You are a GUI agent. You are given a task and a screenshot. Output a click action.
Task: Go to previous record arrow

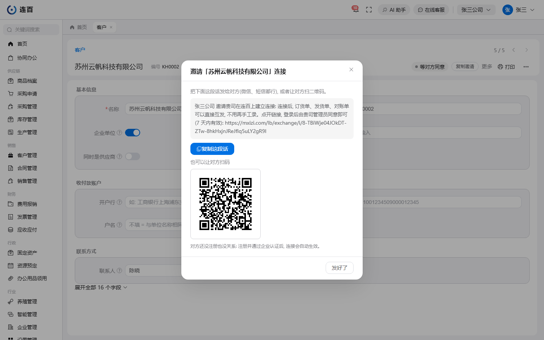click(514, 50)
